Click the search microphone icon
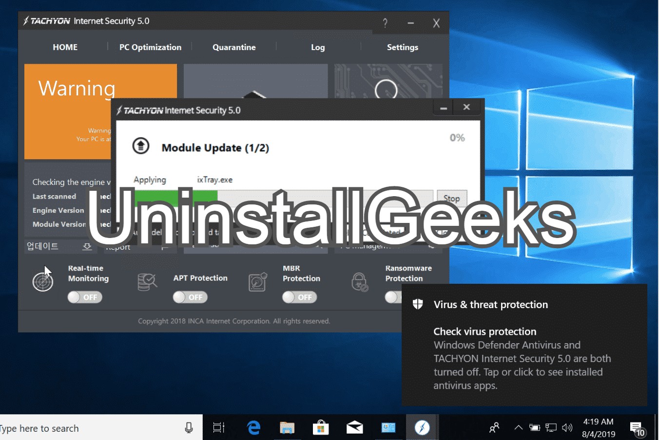The width and height of the screenshot is (659, 440). (x=189, y=428)
